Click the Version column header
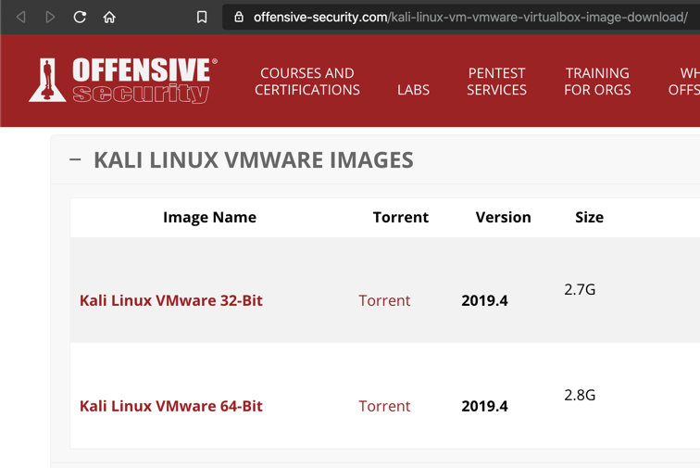Image resolution: width=700 pixels, height=468 pixels. tap(503, 217)
